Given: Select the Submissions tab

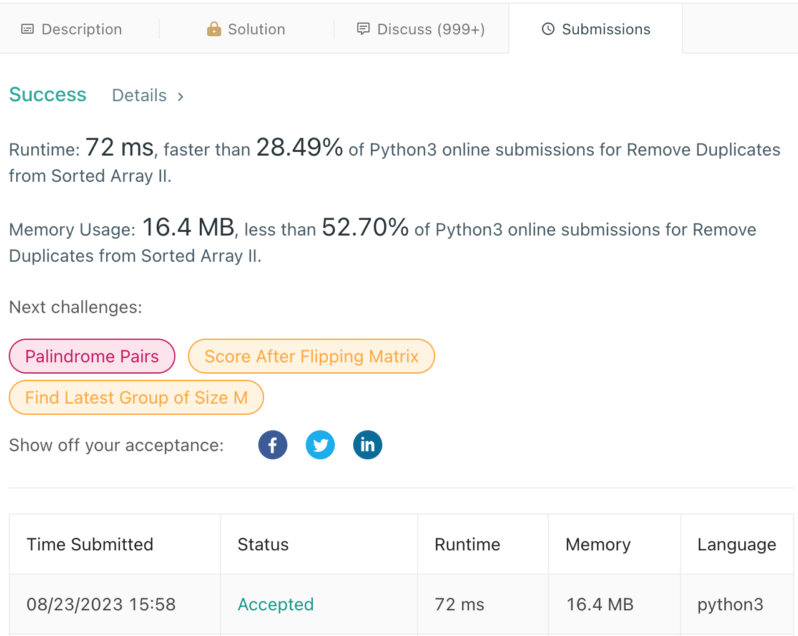Looking at the screenshot, I should click(x=606, y=29).
